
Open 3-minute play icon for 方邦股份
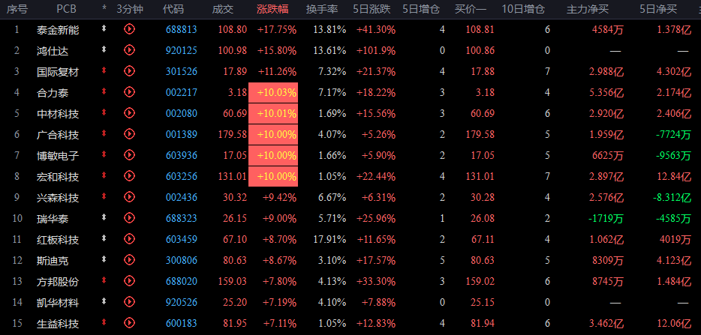tap(129, 280)
